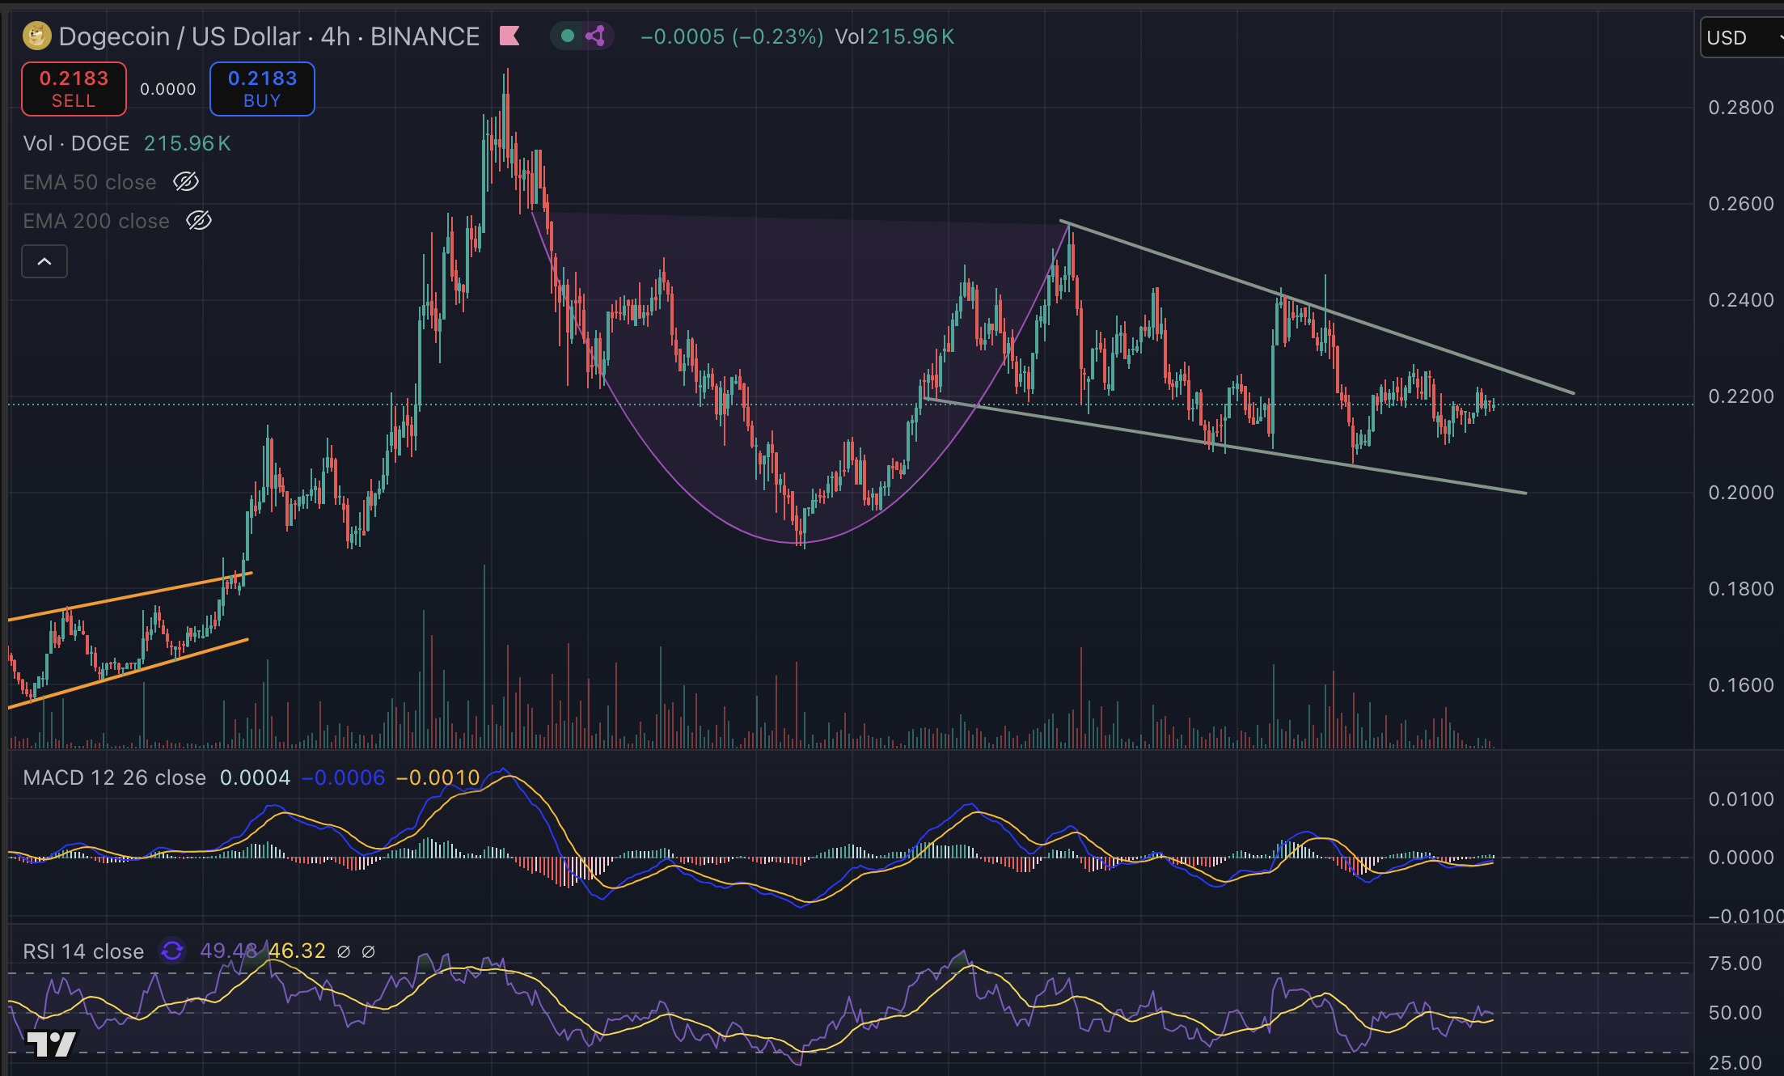This screenshot has height=1076, width=1784.
Task: Click the first empty-set icon beside RSI values
Action: (x=342, y=952)
